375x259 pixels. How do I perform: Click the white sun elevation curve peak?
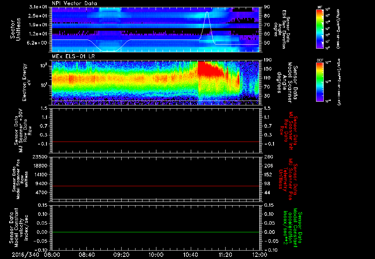coord(207,12)
